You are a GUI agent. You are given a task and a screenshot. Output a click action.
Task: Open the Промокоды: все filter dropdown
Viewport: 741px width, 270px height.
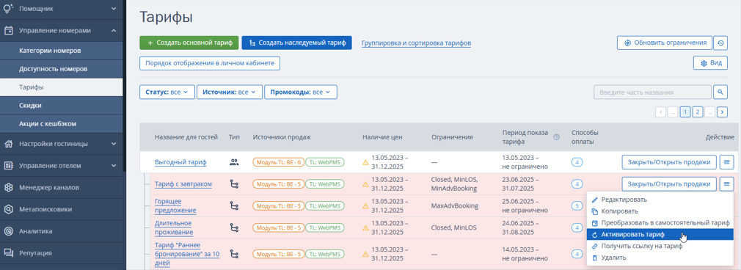301,92
